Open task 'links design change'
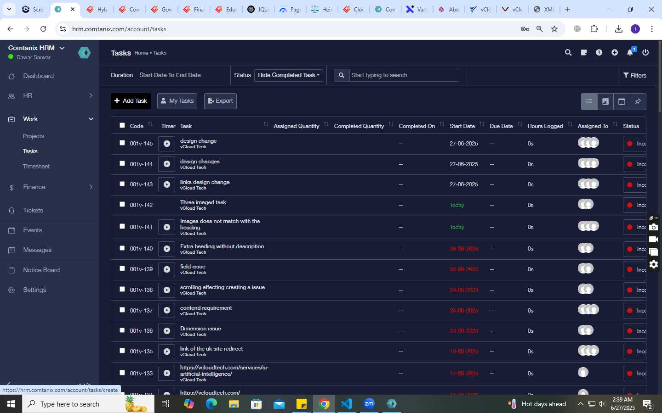This screenshot has width=662, height=413. (x=205, y=182)
